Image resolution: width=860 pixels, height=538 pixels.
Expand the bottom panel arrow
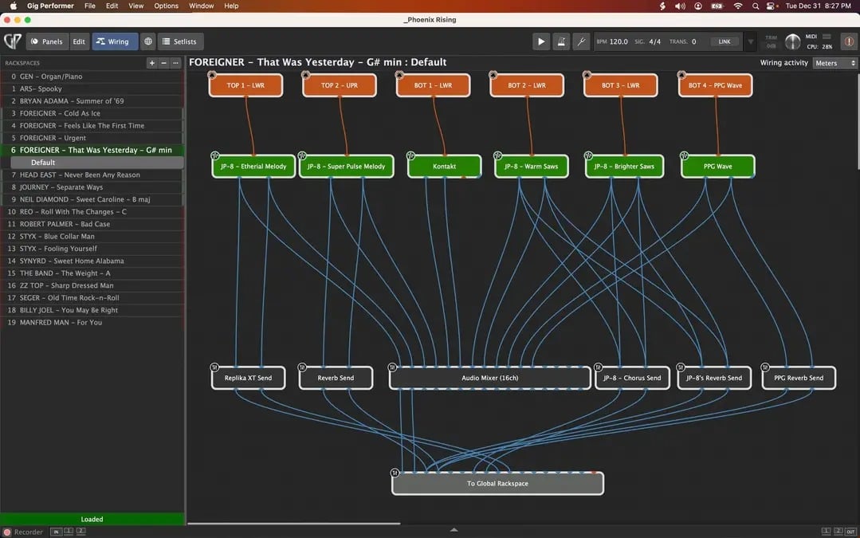[x=454, y=530]
